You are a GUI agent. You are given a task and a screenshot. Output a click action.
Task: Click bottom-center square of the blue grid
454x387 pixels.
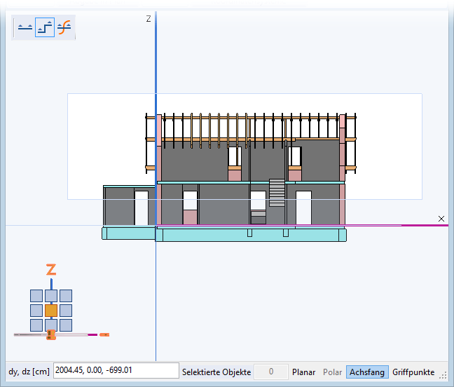[51, 325]
